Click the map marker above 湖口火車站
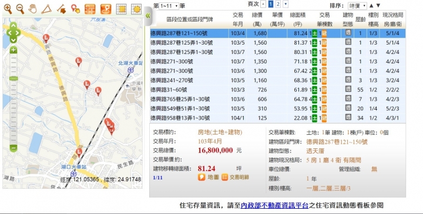 coord(79,152)
